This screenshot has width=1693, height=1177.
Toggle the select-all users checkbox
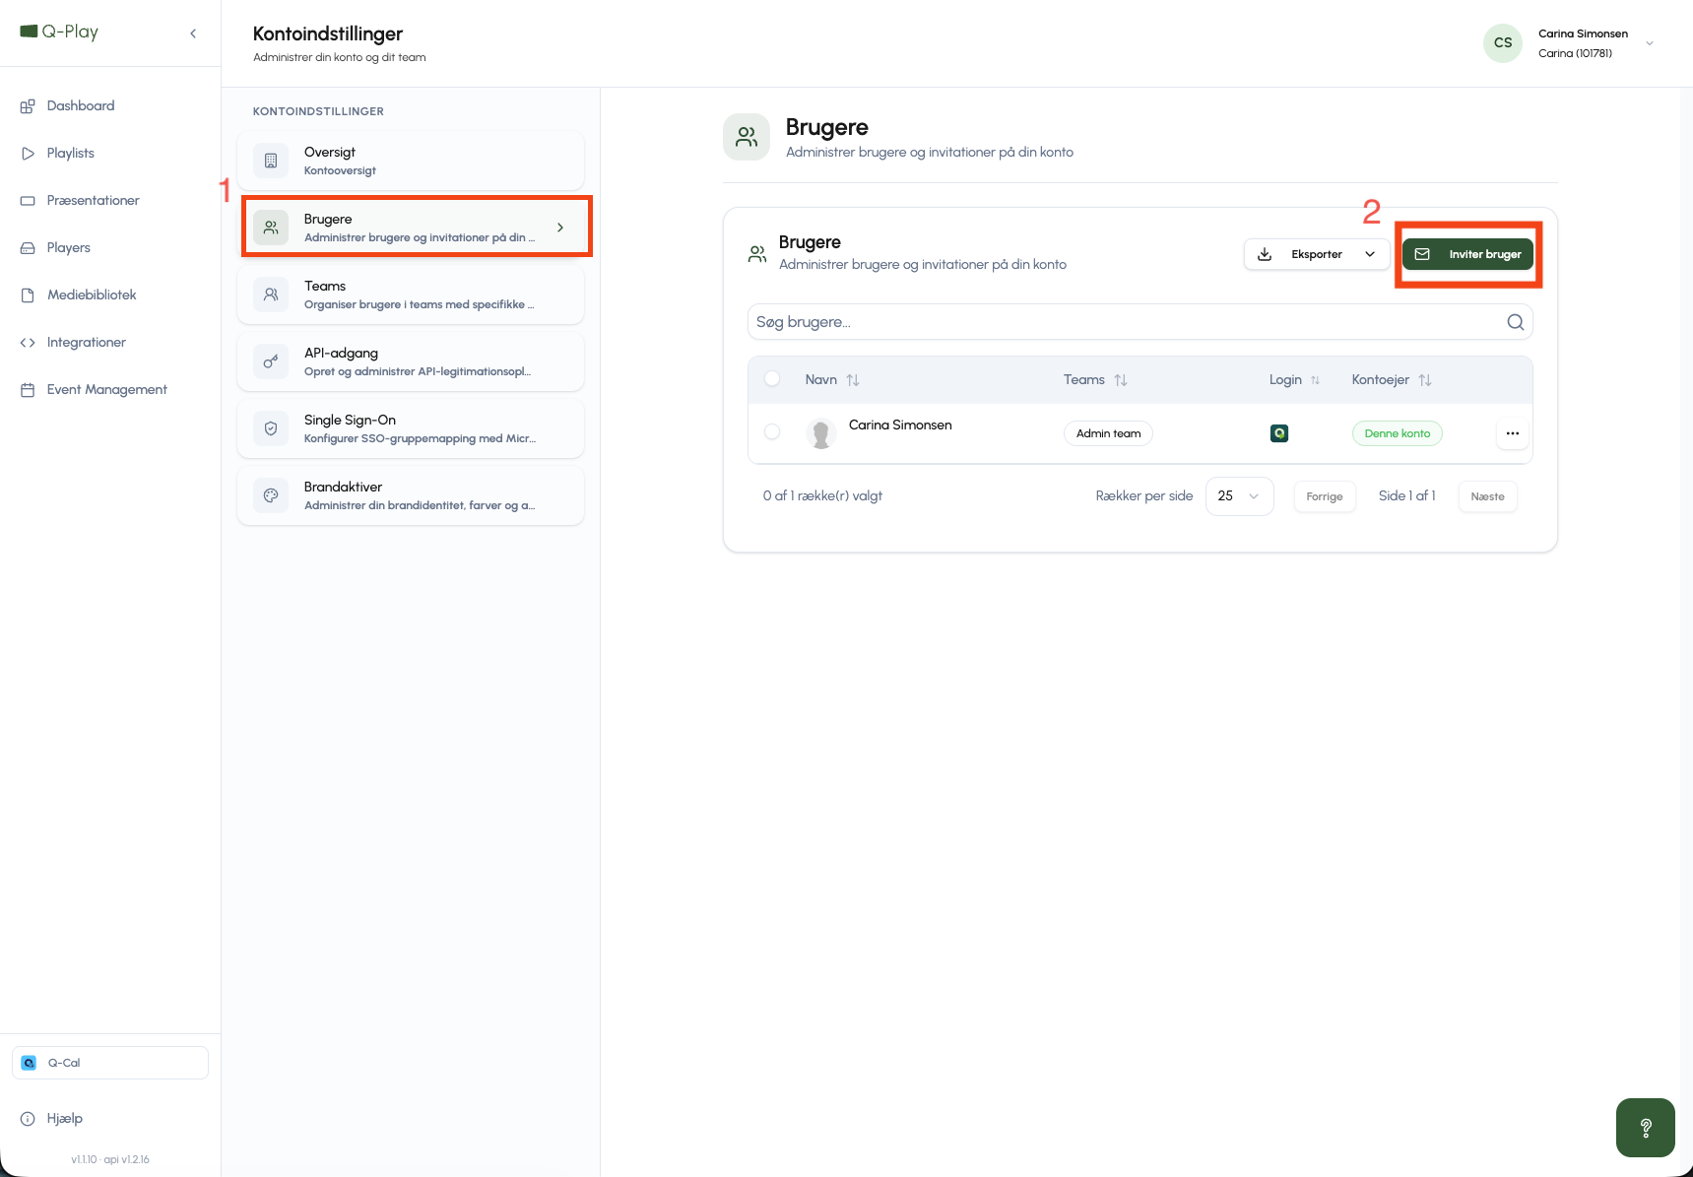772,379
